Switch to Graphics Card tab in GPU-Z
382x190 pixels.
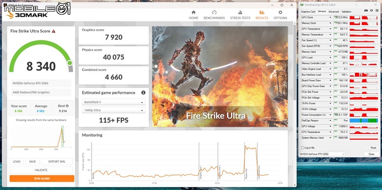(308, 11)
